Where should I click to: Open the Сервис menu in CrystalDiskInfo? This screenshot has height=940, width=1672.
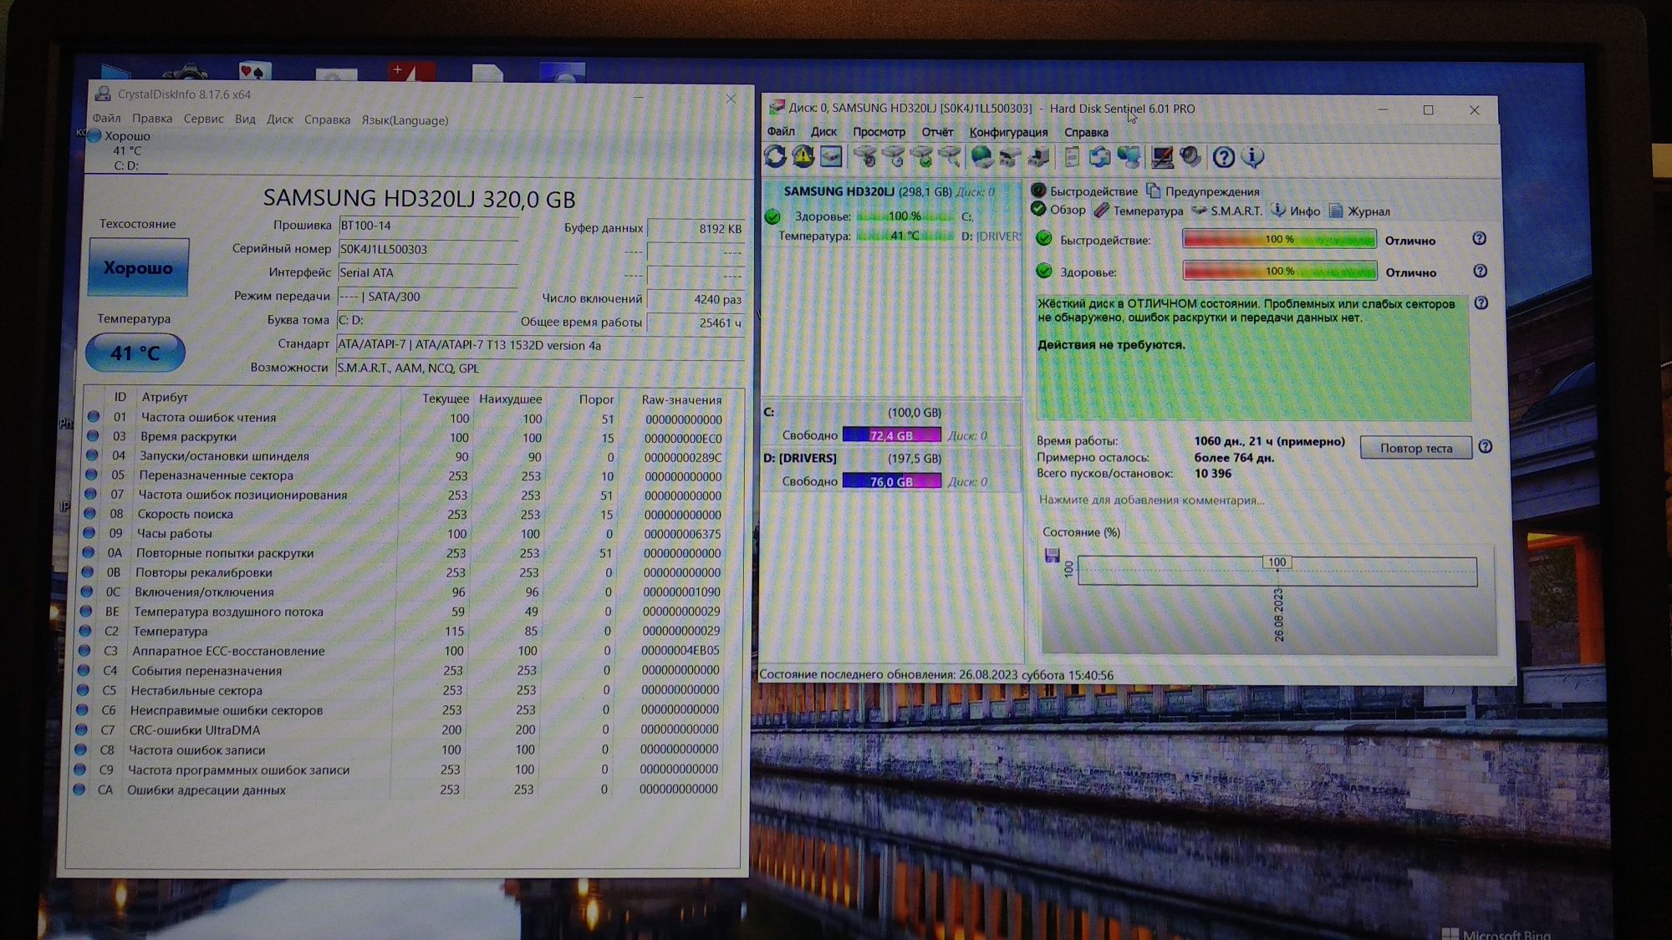pos(203,119)
